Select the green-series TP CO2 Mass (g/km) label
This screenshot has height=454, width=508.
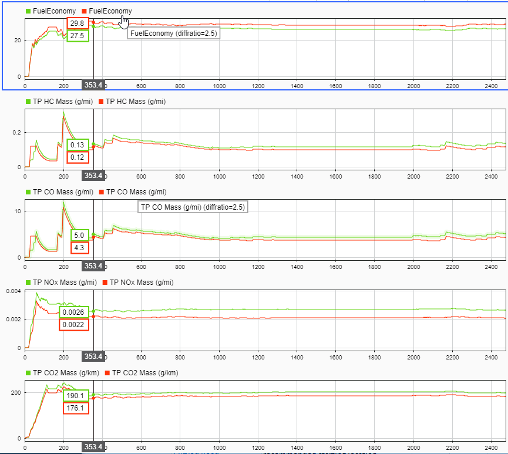pos(66,373)
